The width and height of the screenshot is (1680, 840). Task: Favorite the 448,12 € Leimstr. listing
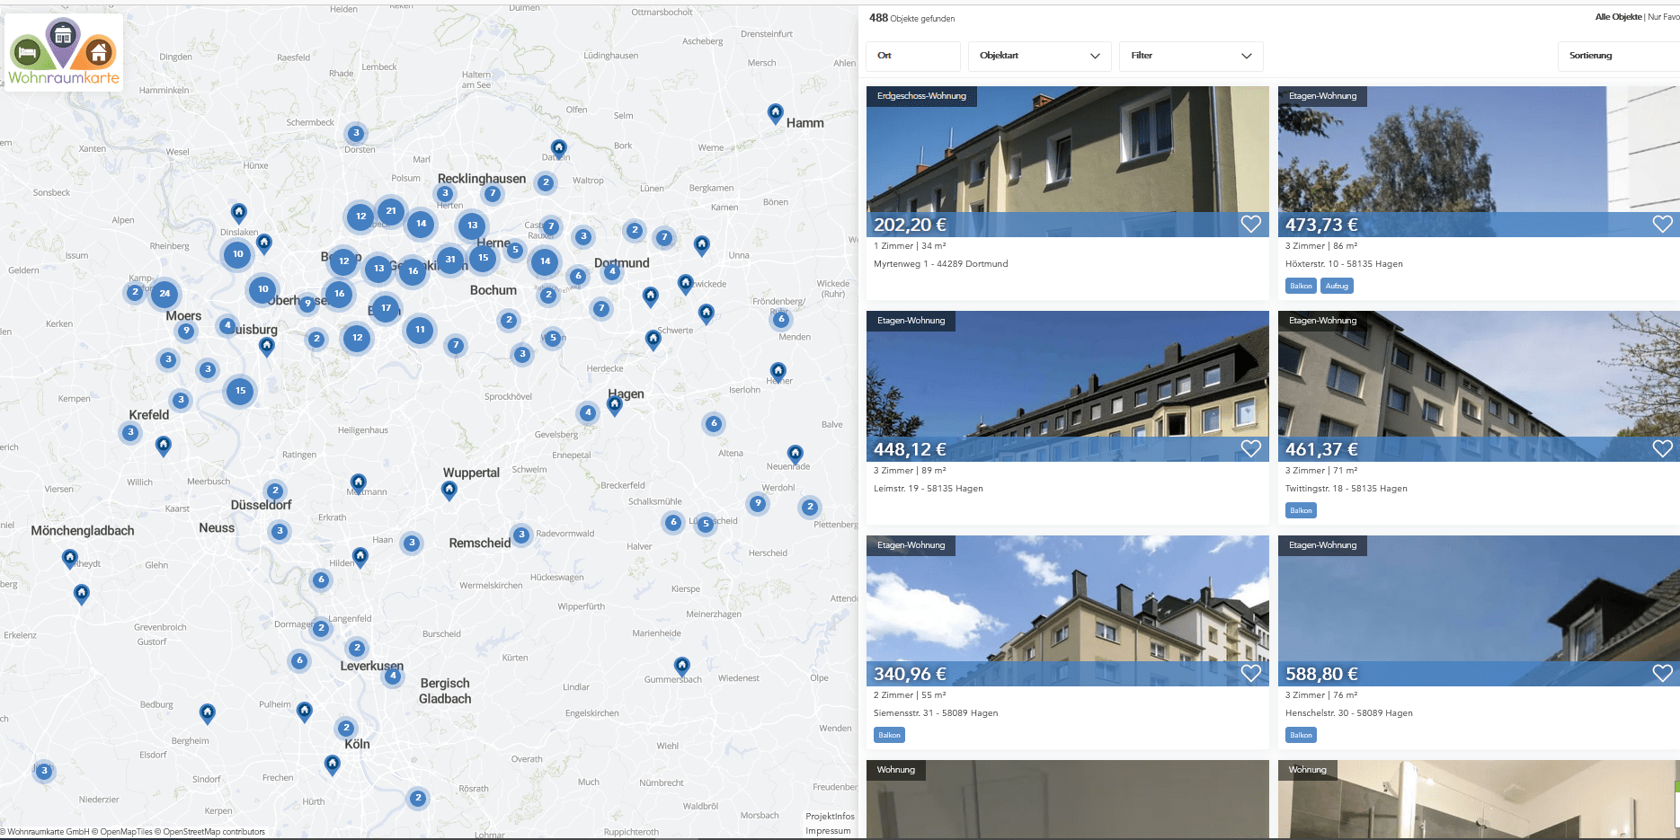[1250, 448]
